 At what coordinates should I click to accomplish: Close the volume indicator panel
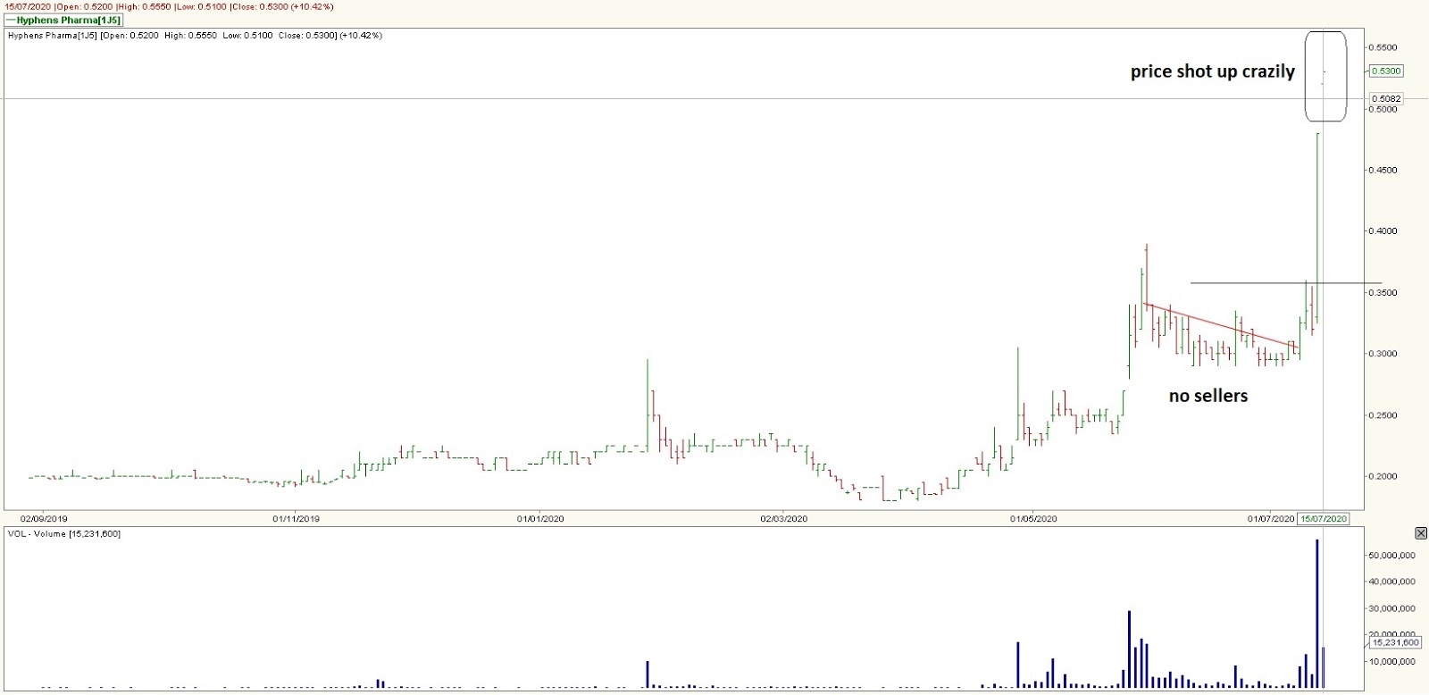(x=1421, y=533)
